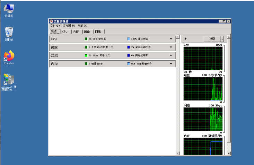Viewport: 254px width, 165px height.
Task: Click green CPU 使用率 indicator square
Action: (x=86, y=39)
